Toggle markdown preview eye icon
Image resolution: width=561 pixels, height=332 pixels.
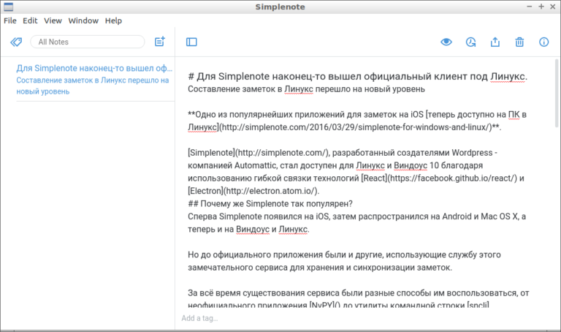(446, 42)
